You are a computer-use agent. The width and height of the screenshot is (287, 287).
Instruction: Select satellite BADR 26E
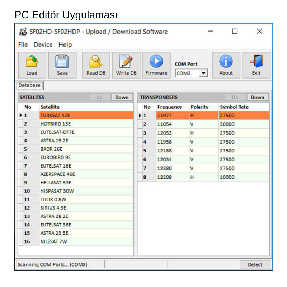(x=86, y=149)
